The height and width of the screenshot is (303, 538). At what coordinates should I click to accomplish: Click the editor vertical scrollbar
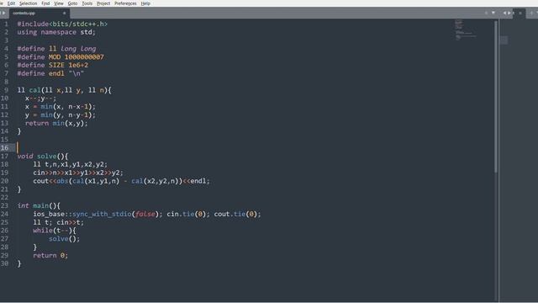click(x=496, y=96)
